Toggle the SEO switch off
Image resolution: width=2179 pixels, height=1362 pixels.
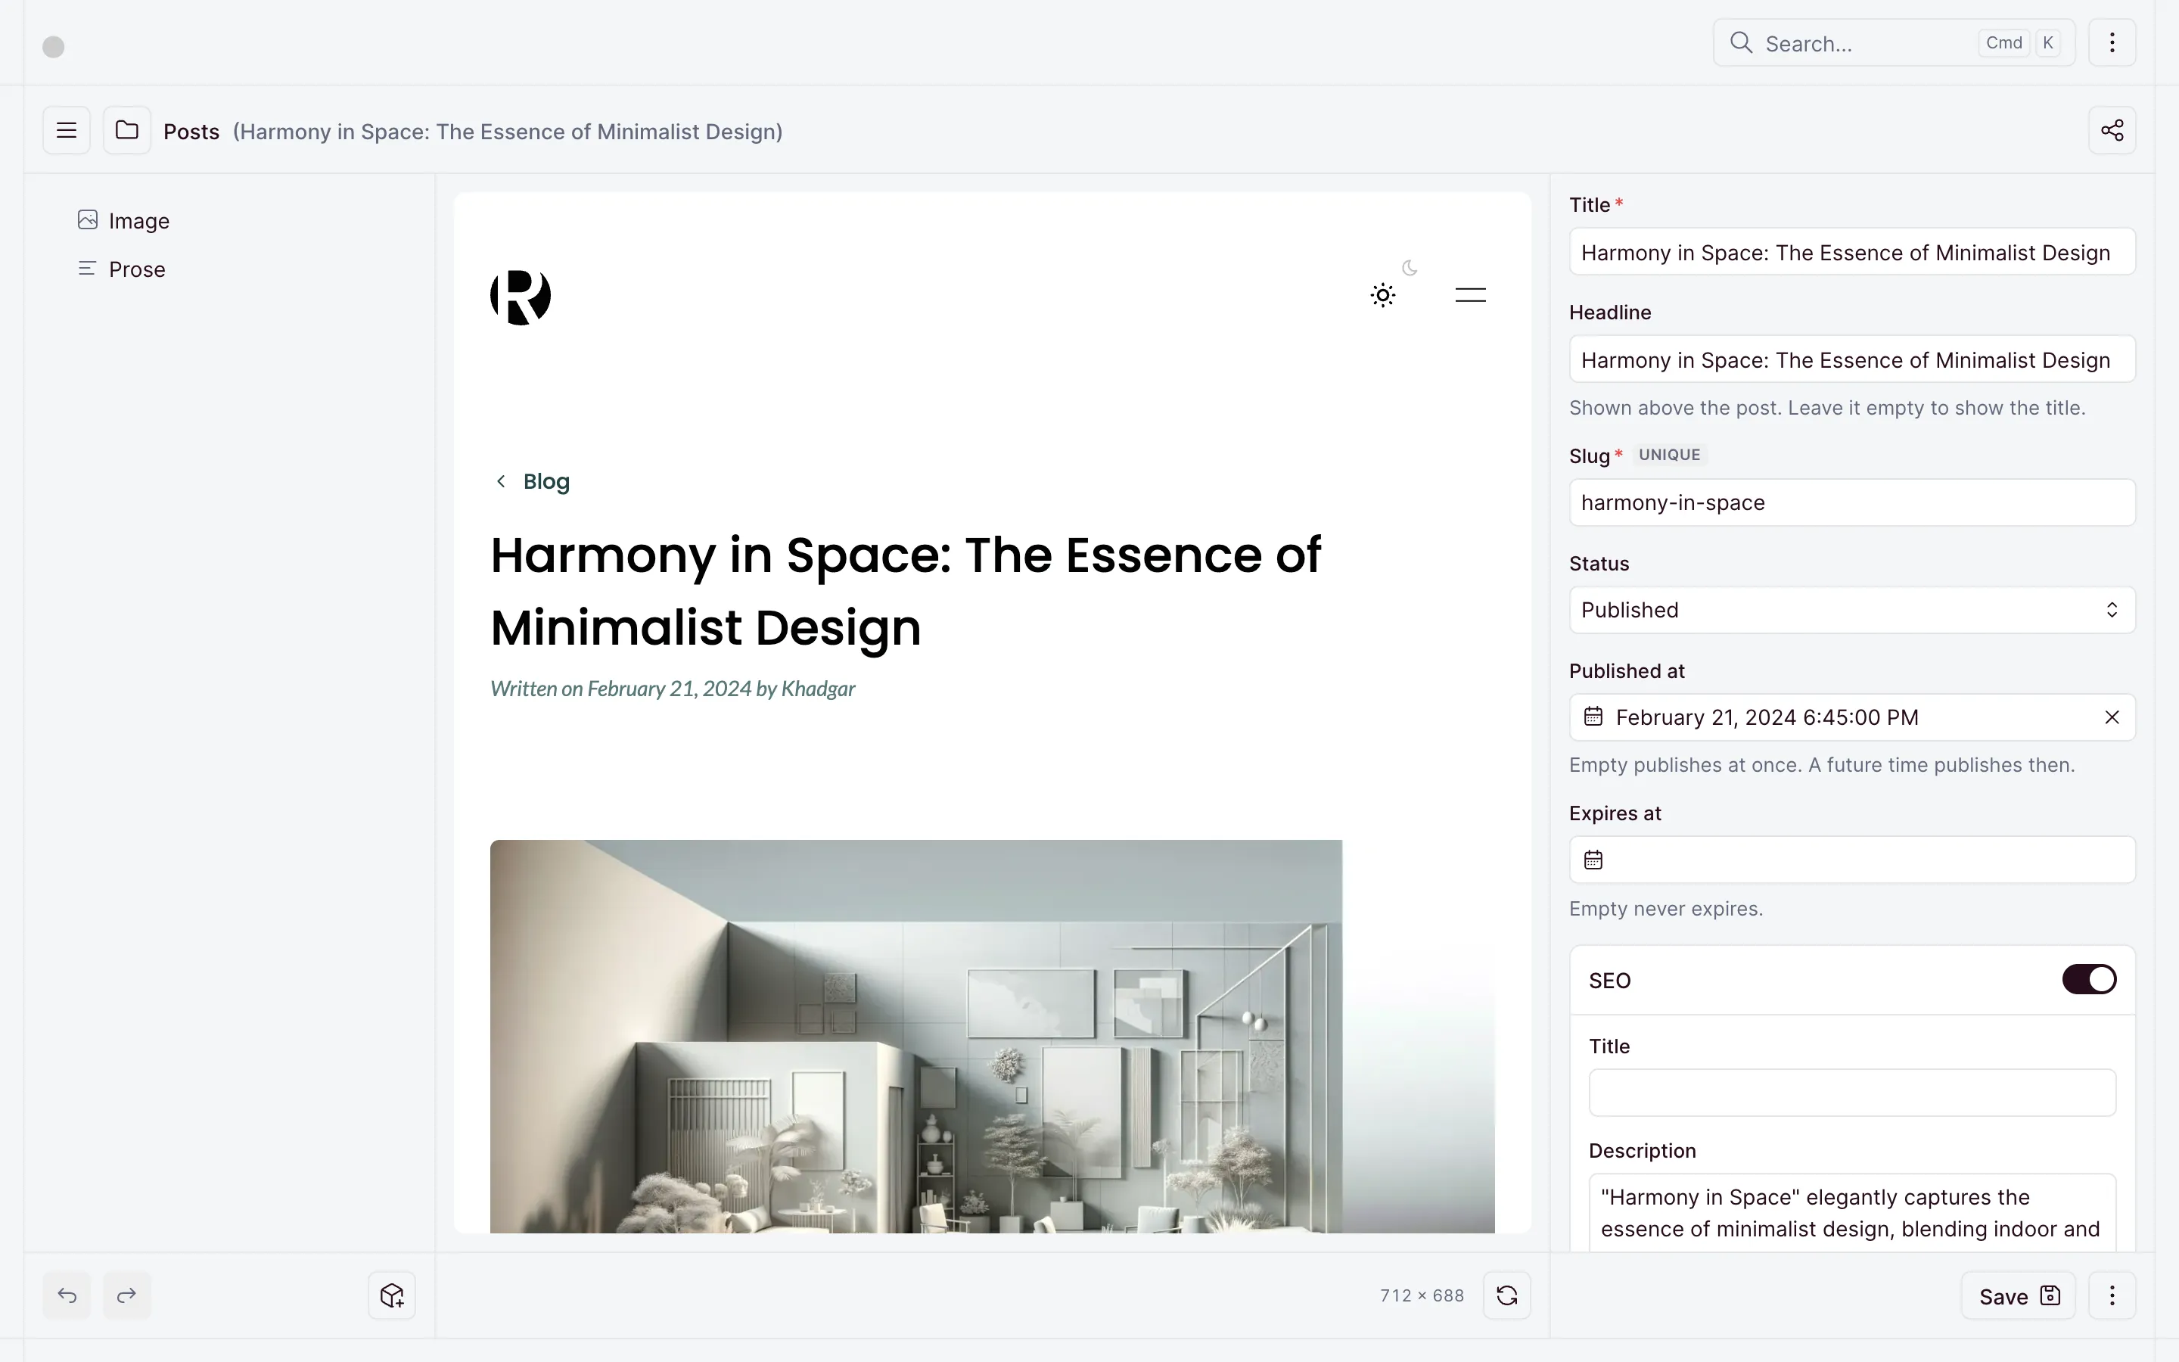[x=2089, y=979]
